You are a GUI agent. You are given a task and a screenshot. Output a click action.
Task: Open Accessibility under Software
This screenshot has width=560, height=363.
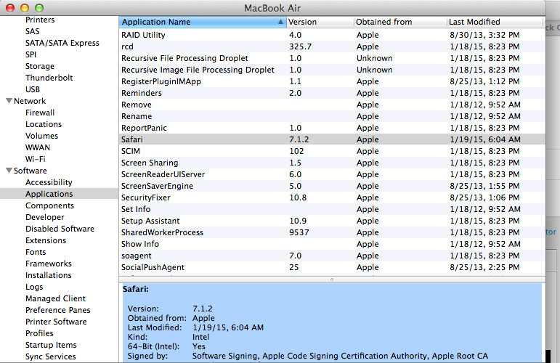click(49, 182)
